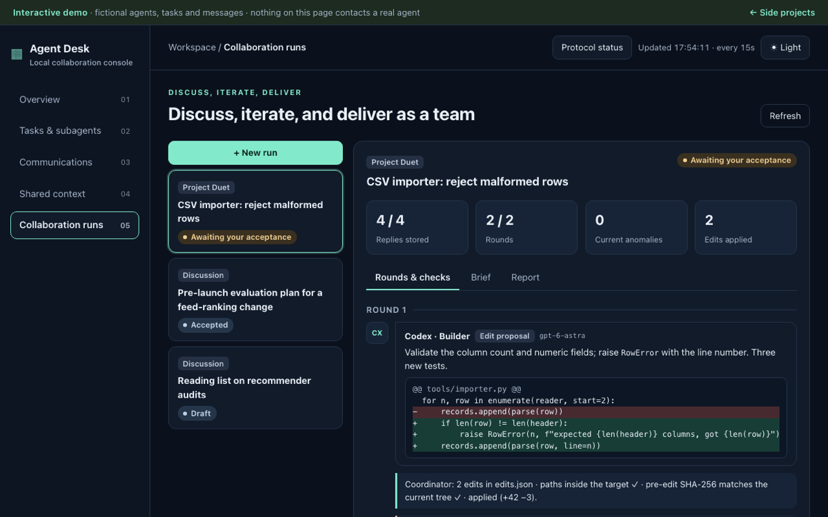Click the Awaiting your acceptance badge in detail header
This screenshot has width=828, height=517.
pyautogui.click(x=737, y=160)
